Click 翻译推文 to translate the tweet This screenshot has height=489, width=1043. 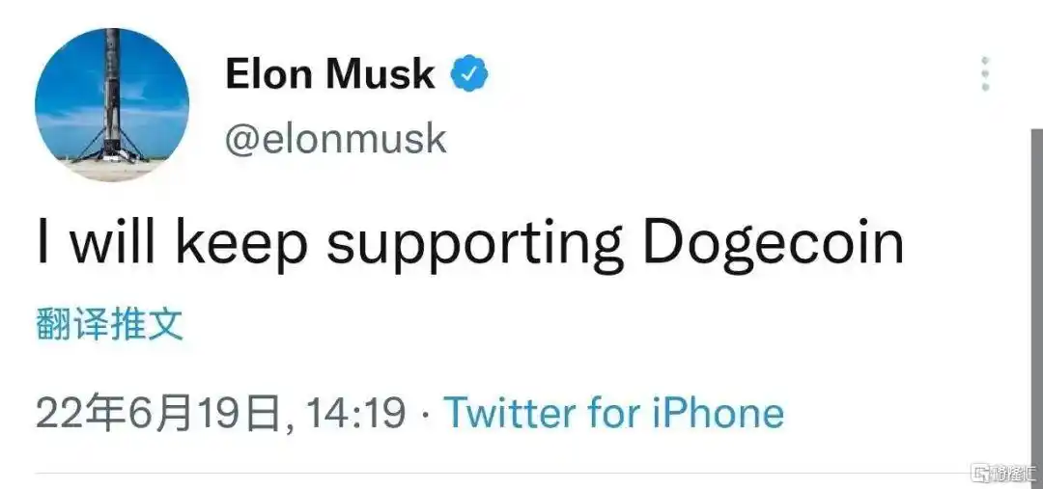pyautogui.click(x=109, y=325)
